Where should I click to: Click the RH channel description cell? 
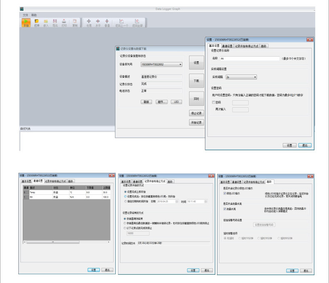(41, 197)
